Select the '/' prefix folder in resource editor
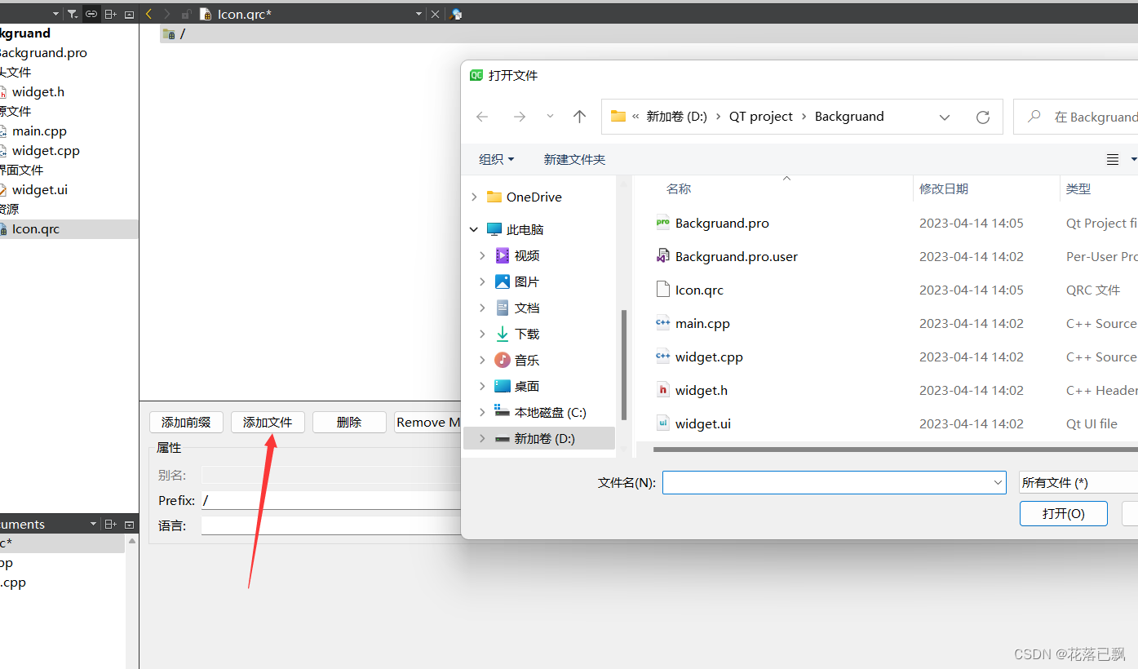The height and width of the screenshot is (669, 1138). 174,33
